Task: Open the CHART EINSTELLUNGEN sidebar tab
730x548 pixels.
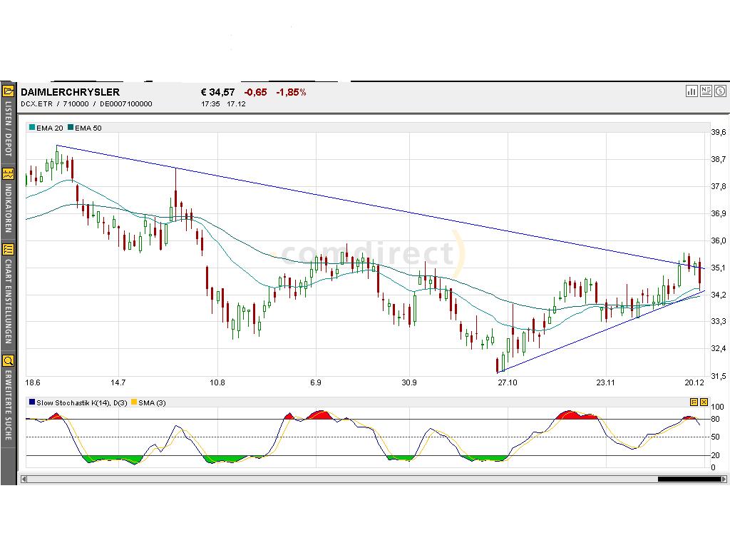Action: click(8, 302)
